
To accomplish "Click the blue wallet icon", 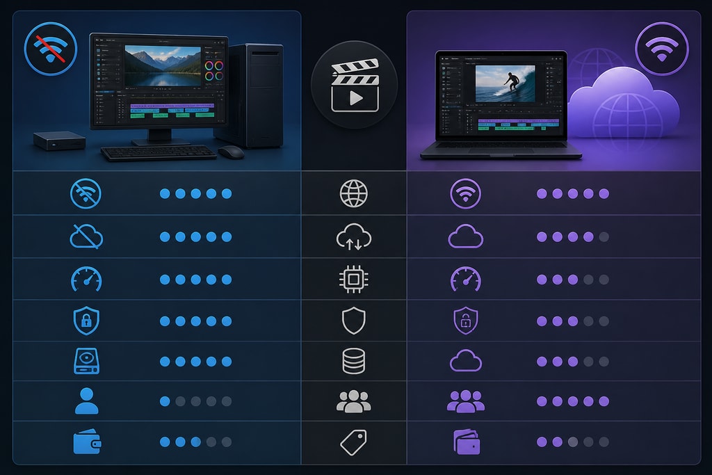I will pyautogui.click(x=87, y=442).
